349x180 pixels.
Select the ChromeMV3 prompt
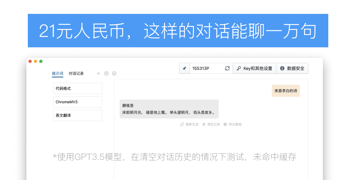[78, 102]
